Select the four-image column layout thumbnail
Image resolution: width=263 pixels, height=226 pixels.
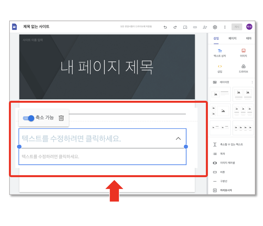click(x=243, y=128)
